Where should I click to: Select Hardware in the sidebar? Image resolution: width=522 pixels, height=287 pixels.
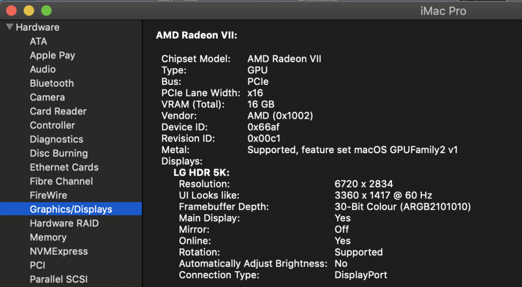pyautogui.click(x=38, y=27)
